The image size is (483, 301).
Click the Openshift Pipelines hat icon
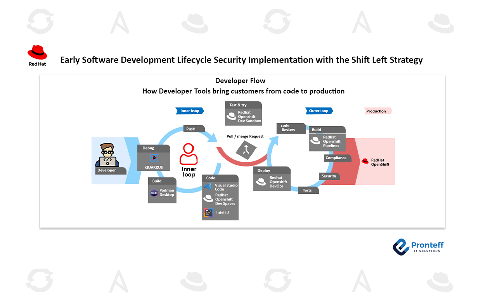pyautogui.click(x=315, y=141)
